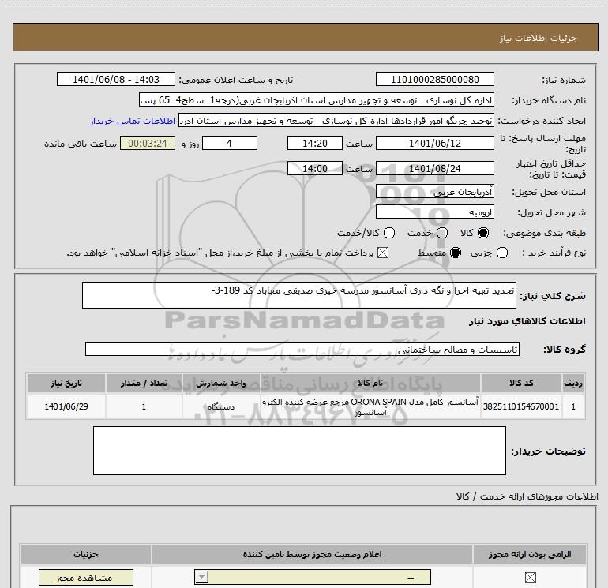Screen dimensions: 608x588
Task: Toggle the mandatory license checkbox
Action: click(x=530, y=578)
